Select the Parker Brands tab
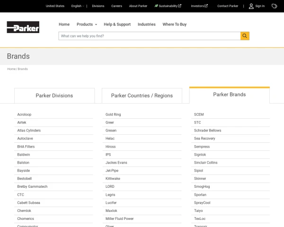 click(x=229, y=95)
